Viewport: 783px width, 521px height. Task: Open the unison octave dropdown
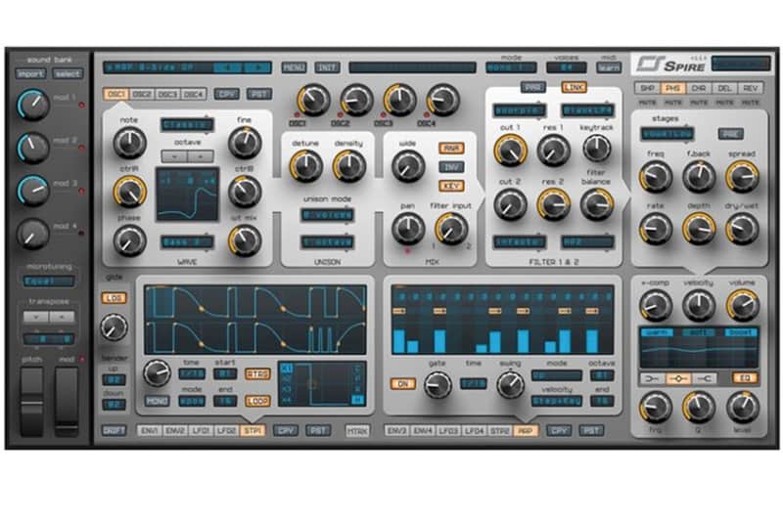pyautogui.click(x=327, y=242)
